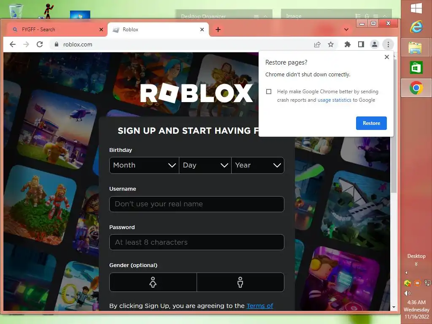The width and height of the screenshot is (432, 324).
Task: Click the share page icon
Action: [317, 44]
